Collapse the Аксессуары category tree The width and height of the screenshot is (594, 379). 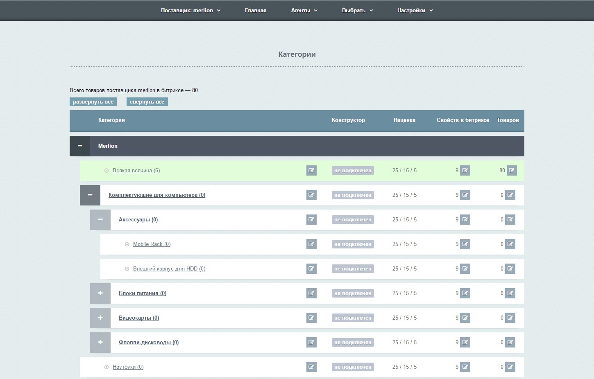(x=100, y=219)
